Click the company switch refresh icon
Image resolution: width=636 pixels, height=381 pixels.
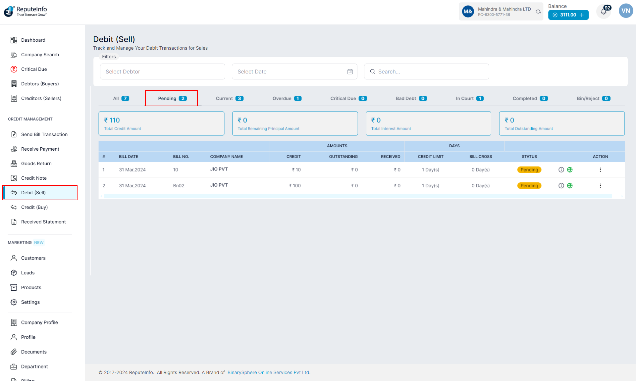tap(538, 12)
